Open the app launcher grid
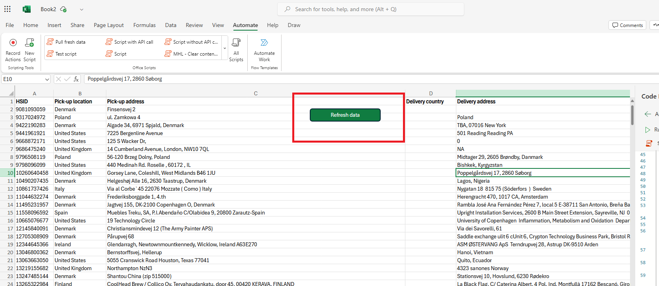The image size is (659, 286). (x=8, y=9)
